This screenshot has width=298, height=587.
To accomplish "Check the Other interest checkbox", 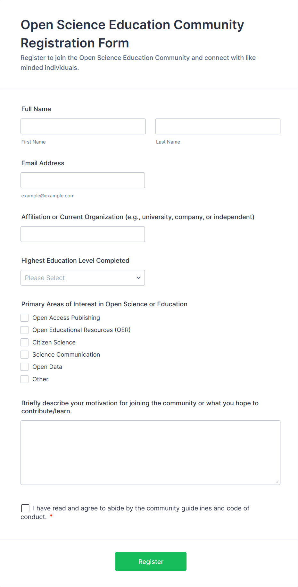I will coord(25,379).
